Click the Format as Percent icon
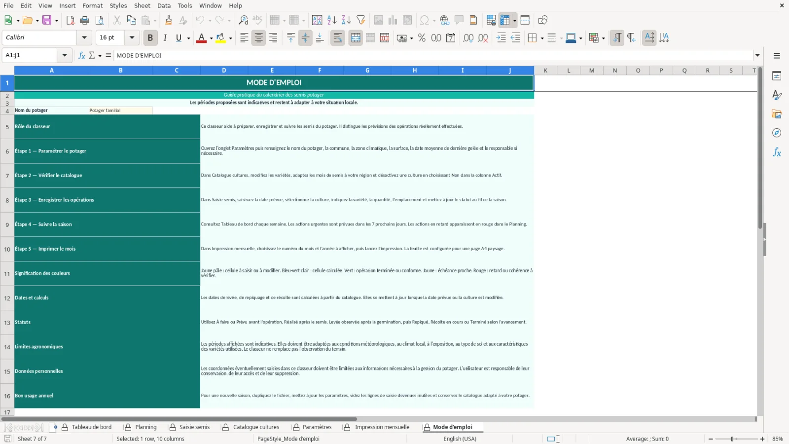The height and width of the screenshot is (444, 789). click(422, 38)
